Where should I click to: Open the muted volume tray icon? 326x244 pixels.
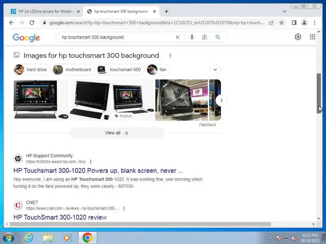(x=294, y=238)
